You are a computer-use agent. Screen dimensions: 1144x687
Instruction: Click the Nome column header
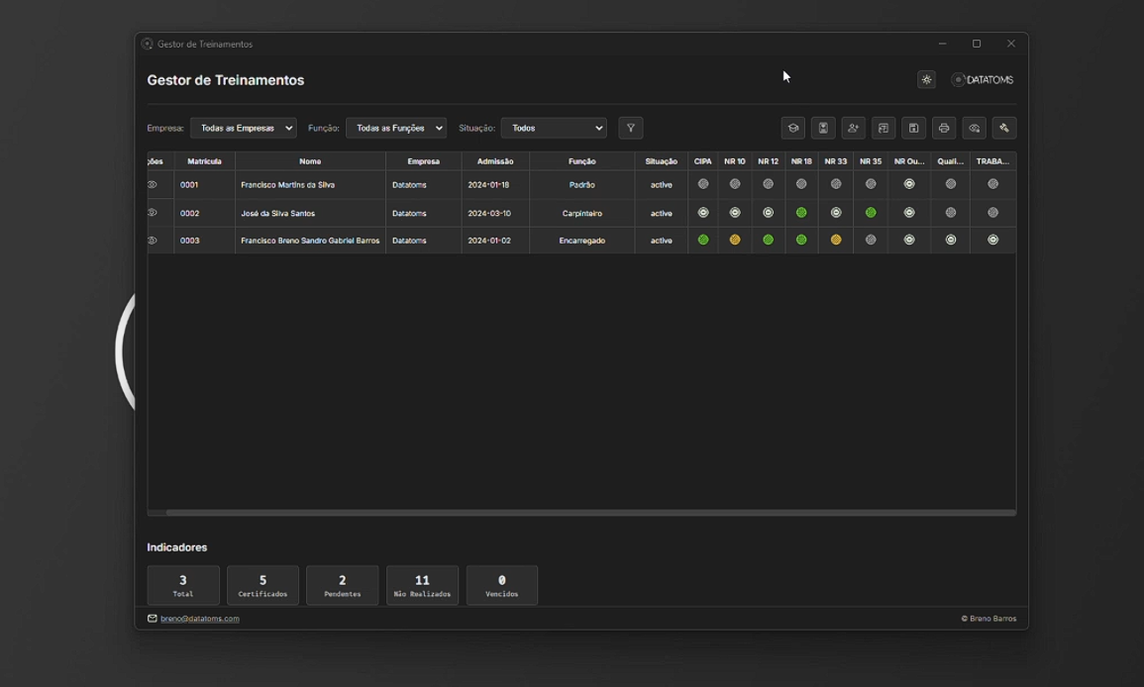[310, 161]
